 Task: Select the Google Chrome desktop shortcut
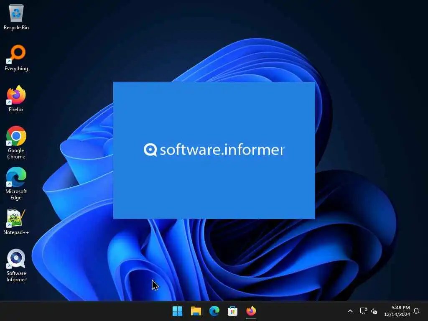coord(16,143)
